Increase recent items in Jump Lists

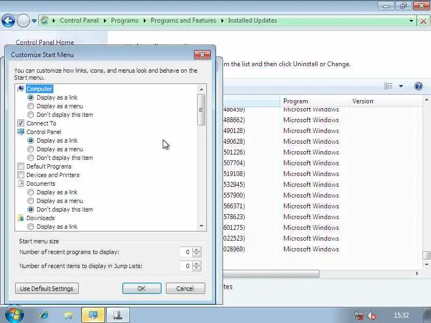point(197,264)
